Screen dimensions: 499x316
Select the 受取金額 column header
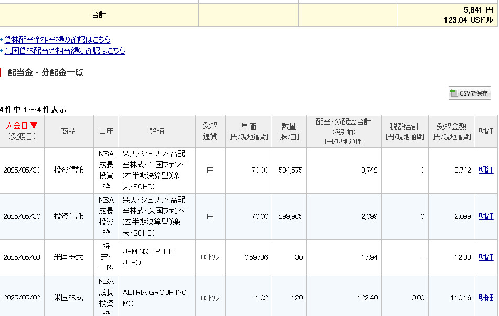452,131
